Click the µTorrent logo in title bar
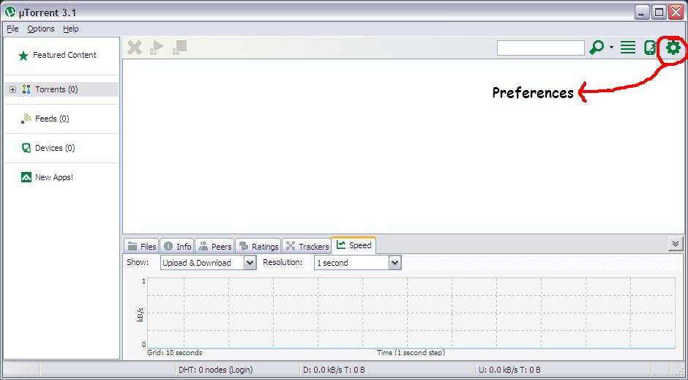Image resolution: width=688 pixels, height=380 pixels. tap(10, 12)
